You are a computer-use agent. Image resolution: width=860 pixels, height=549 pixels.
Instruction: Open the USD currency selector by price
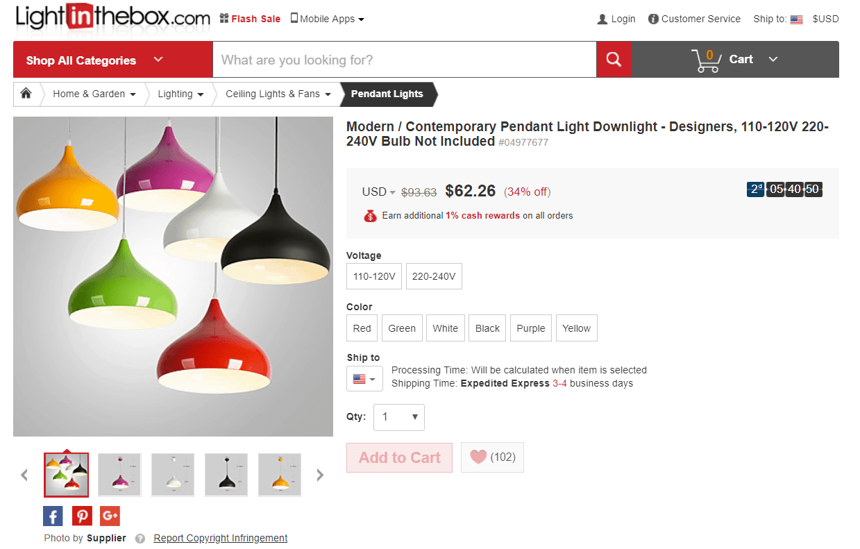[x=378, y=192]
